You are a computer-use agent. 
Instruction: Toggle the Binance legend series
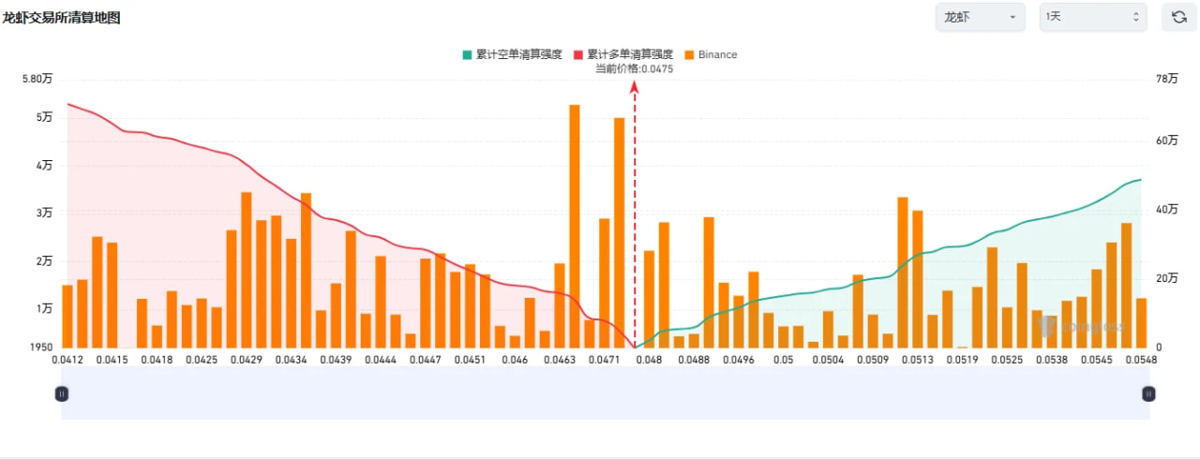click(x=711, y=54)
